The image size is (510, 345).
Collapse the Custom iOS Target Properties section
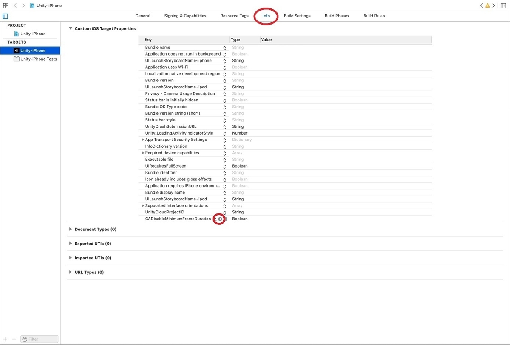click(x=71, y=28)
